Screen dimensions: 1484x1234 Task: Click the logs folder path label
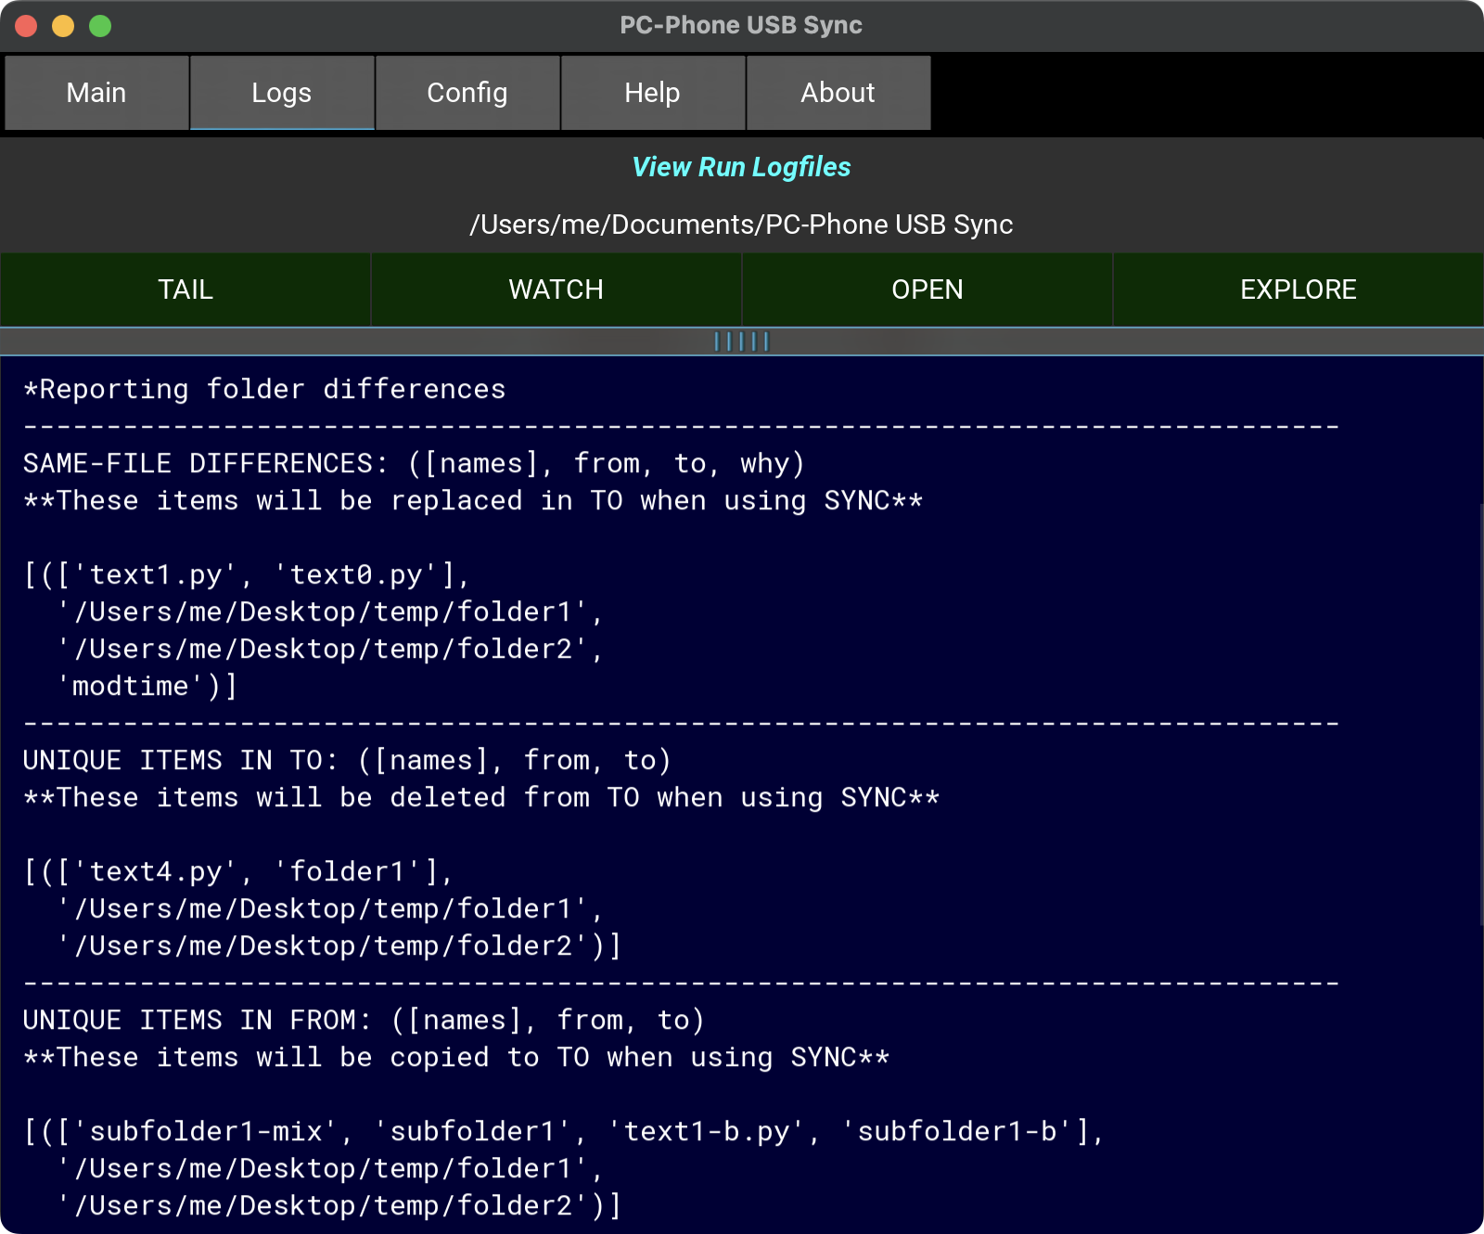tap(741, 225)
